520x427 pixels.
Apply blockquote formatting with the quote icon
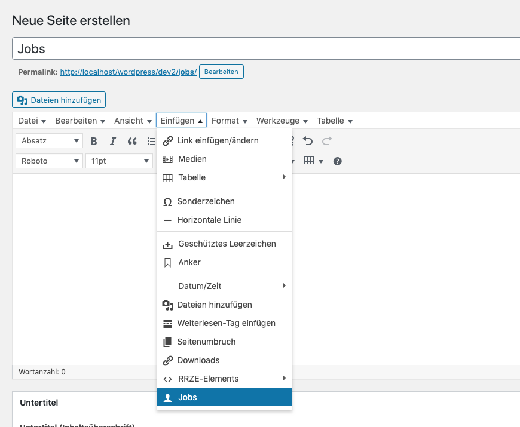click(x=132, y=142)
